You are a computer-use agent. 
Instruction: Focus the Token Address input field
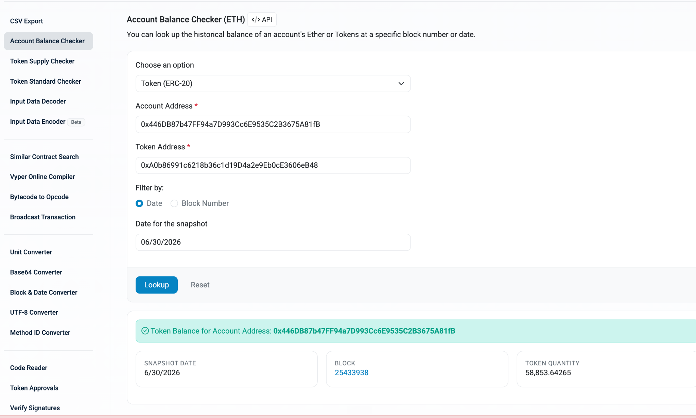coord(273,165)
